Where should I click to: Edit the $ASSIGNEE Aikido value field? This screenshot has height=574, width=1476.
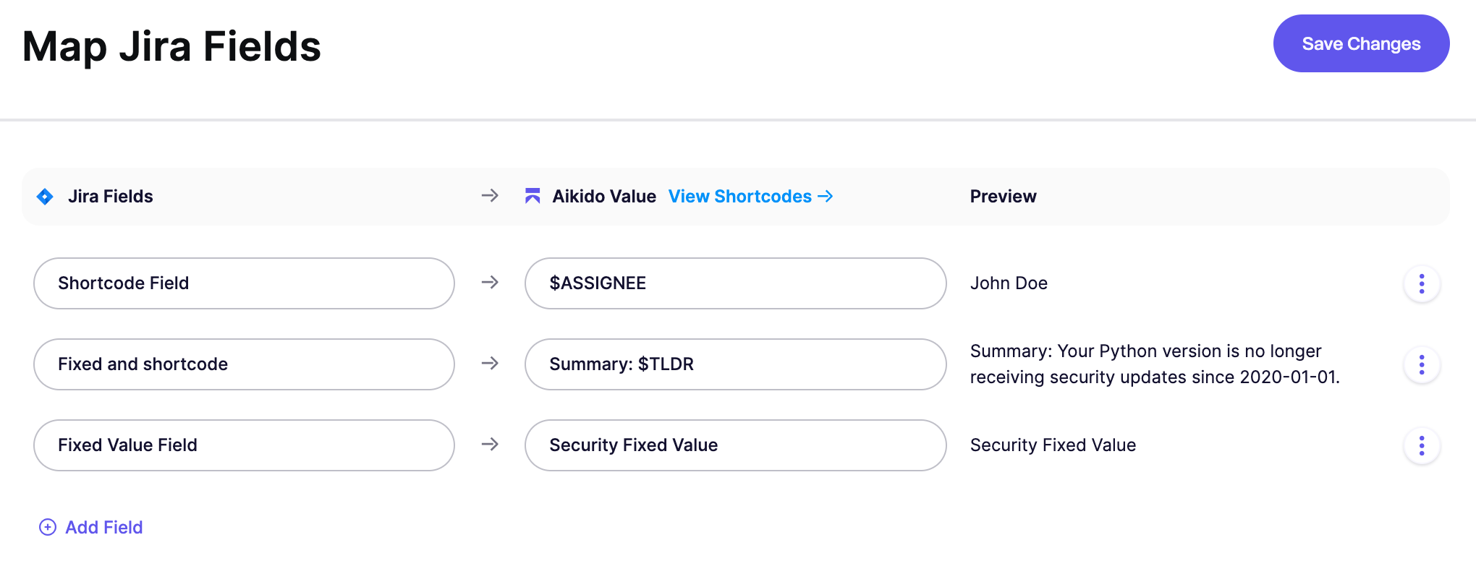[x=735, y=283]
